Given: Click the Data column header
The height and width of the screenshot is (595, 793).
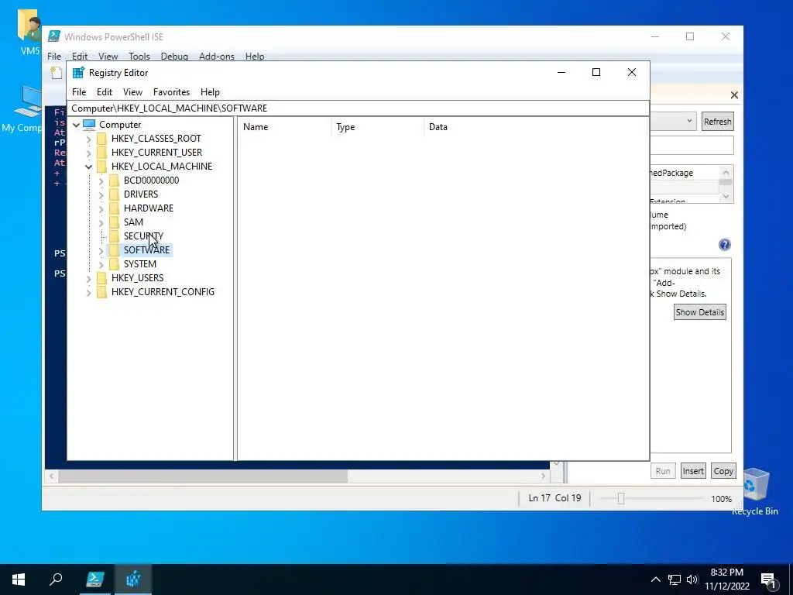Looking at the screenshot, I should click(536, 127).
